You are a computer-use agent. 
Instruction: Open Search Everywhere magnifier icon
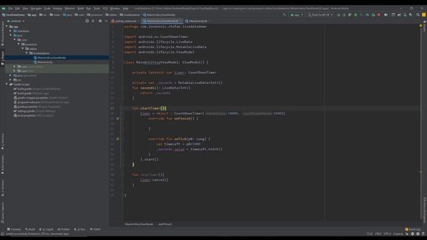click(x=418, y=15)
